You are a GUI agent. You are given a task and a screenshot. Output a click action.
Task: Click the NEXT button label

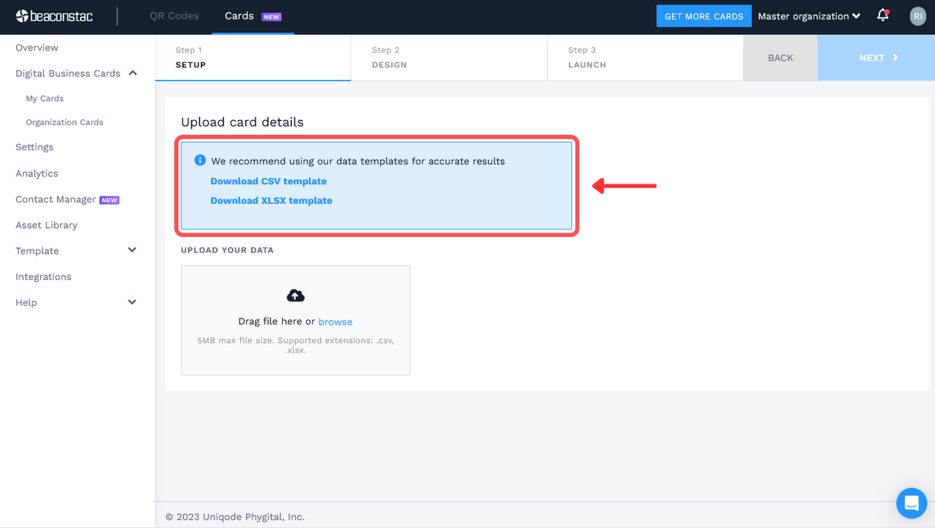872,58
